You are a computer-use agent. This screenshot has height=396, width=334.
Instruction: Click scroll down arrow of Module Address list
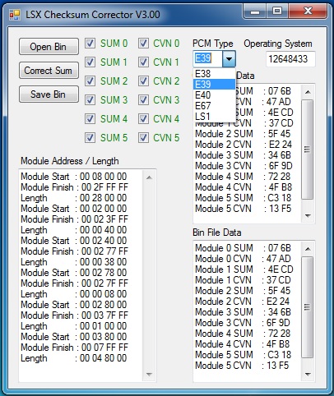click(x=149, y=374)
